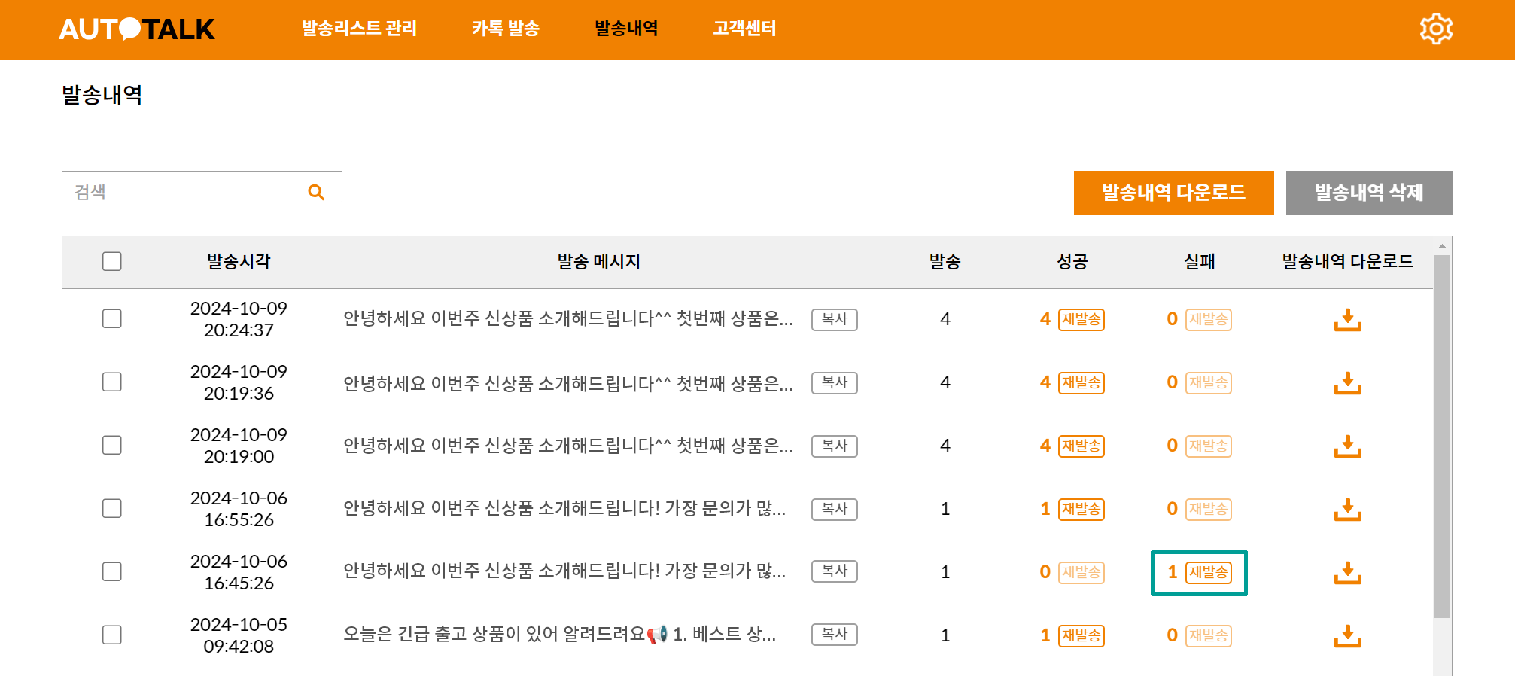Viewport: 1515px width, 676px height.
Task: Download the 2024-10-09 20:19:00 row history
Action: pyautogui.click(x=1347, y=446)
